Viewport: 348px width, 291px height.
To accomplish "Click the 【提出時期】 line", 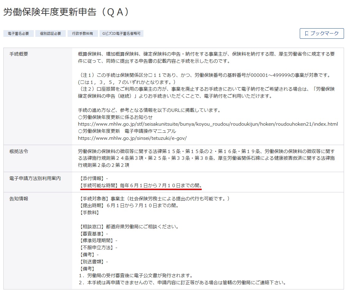I will (x=129, y=206).
